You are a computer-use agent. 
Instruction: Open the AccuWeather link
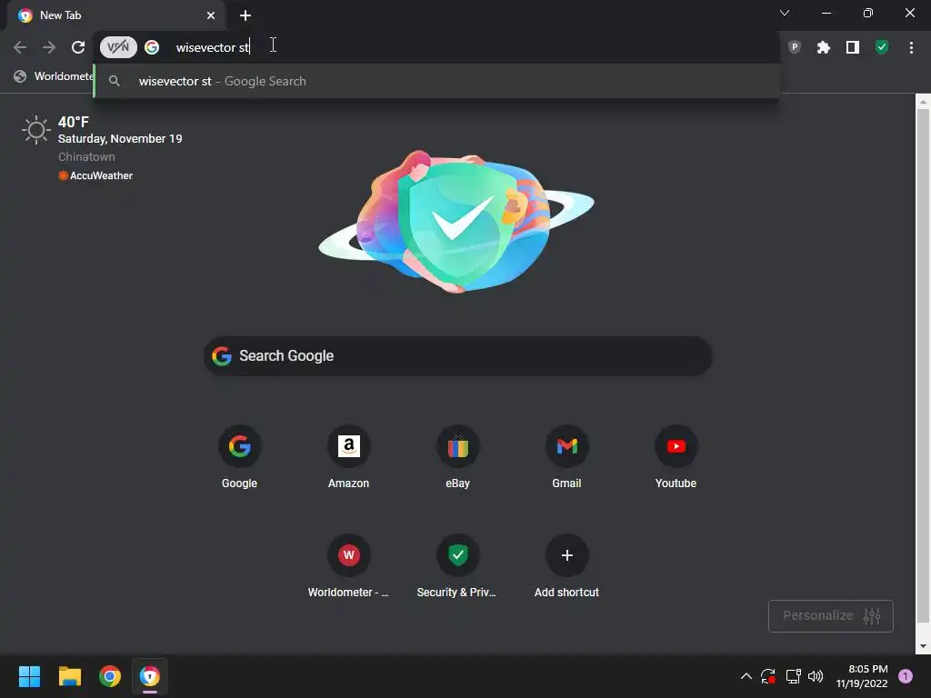click(95, 175)
